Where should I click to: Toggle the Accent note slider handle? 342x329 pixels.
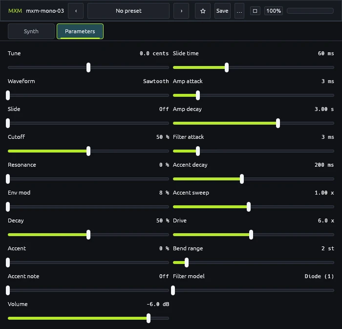click(x=8, y=290)
